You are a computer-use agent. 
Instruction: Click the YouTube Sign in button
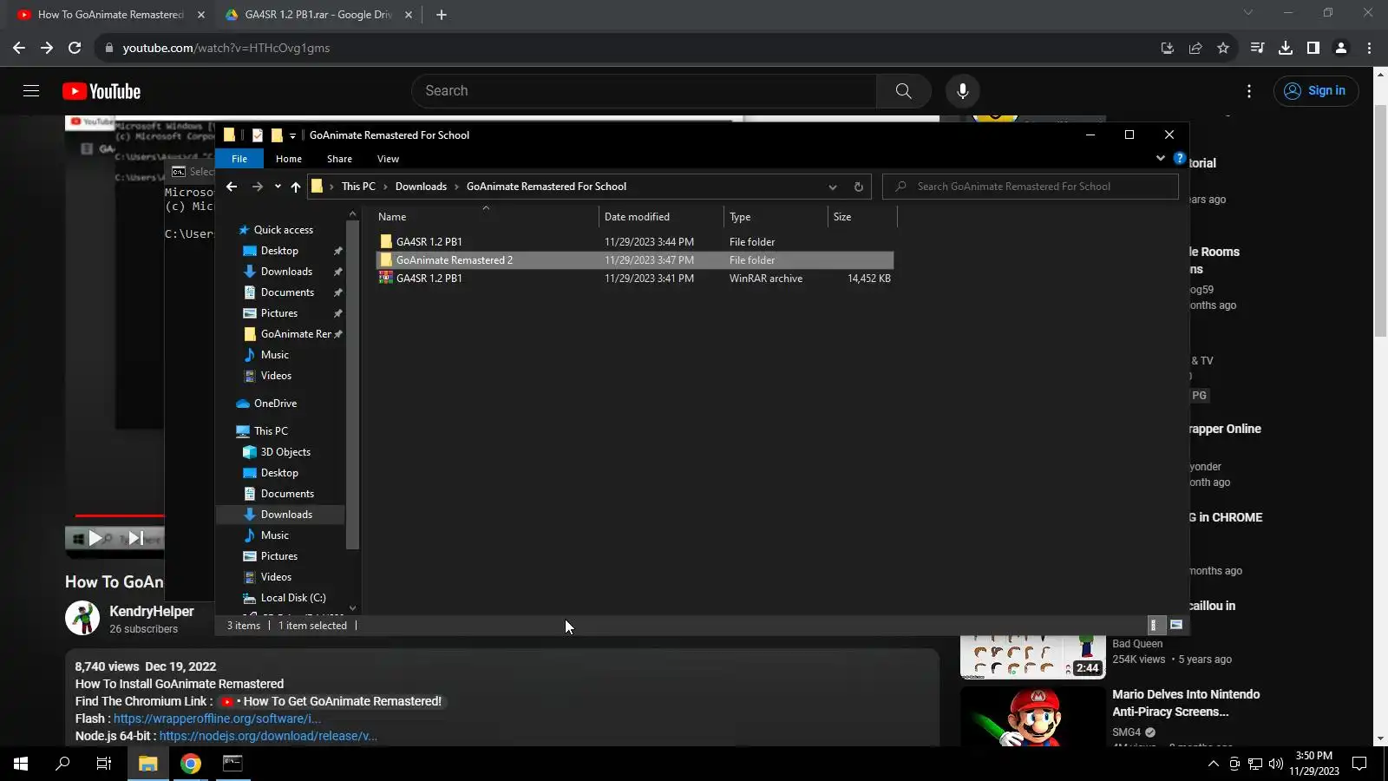[1316, 91]
